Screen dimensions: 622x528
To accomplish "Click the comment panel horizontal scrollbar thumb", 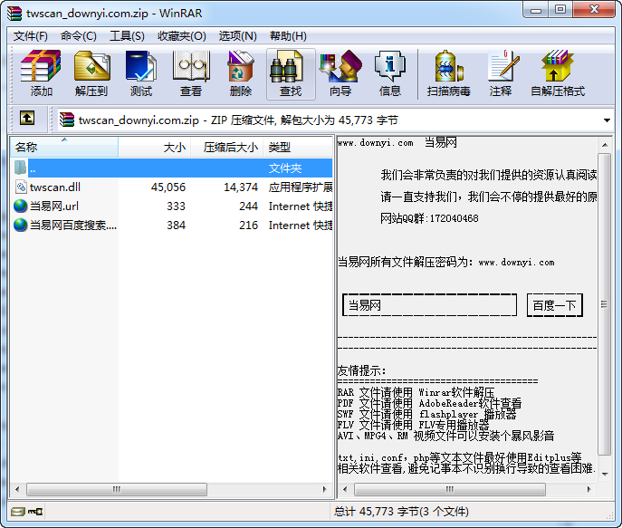I will tap(449, 489).
